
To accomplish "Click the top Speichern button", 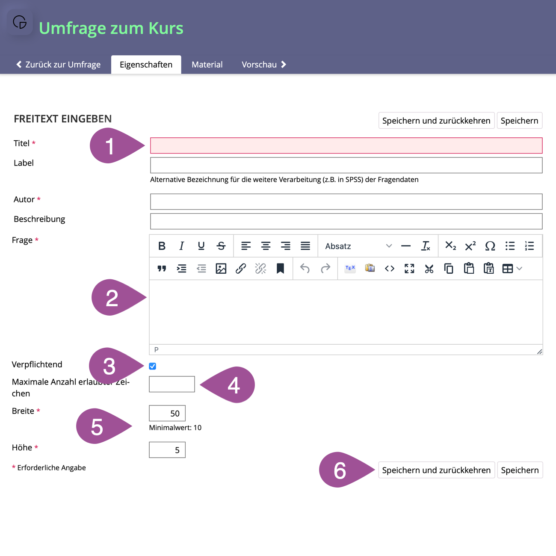I will (x=519, y=121).
